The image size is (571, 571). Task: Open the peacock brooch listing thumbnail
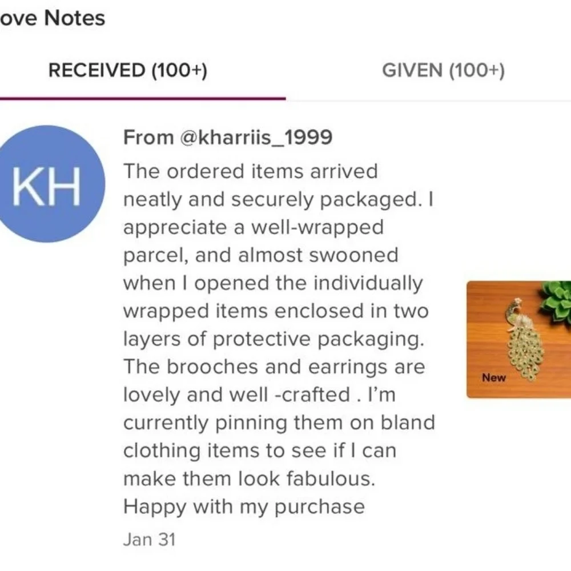click(518, 339)
